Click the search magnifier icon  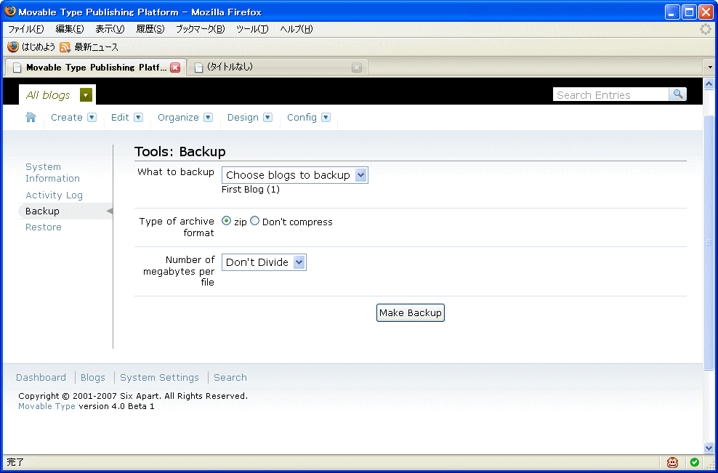click(678, 94)
